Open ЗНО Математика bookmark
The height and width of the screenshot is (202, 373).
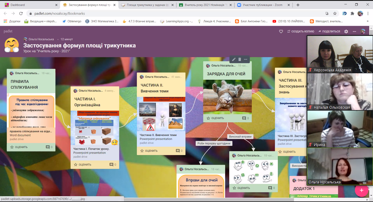coord(102,21)
